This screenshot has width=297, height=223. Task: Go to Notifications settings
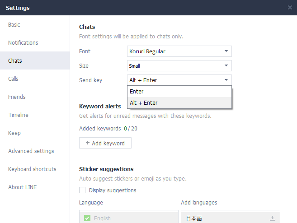24,43
